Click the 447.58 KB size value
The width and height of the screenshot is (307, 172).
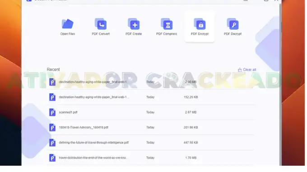click(191, 143)
